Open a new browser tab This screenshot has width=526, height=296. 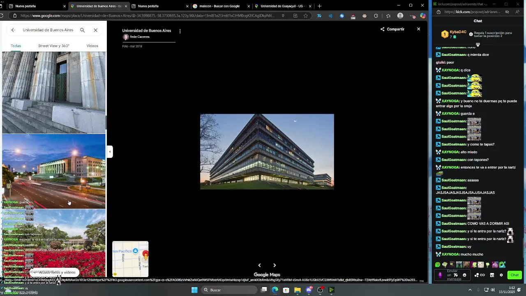point(319,6)
